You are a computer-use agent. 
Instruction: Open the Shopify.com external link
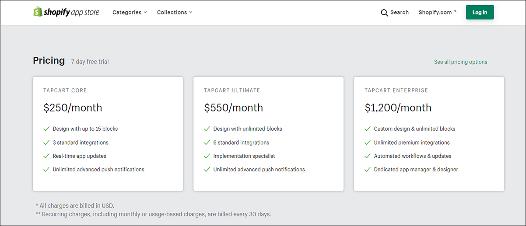pos(437,12)
